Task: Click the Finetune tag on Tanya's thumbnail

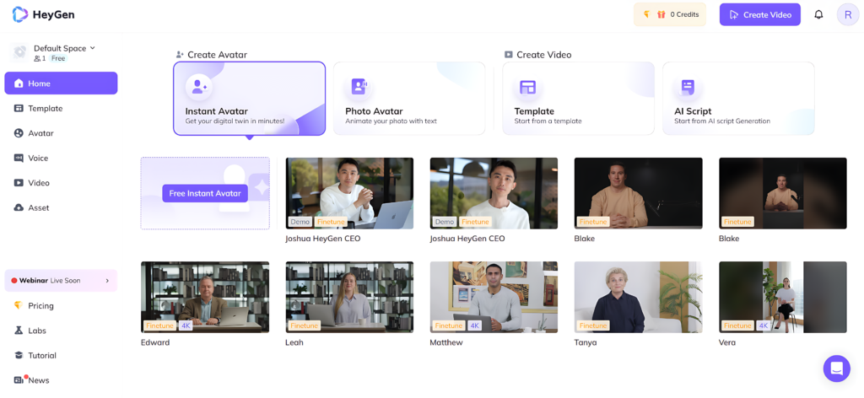Action: point(593,325)
